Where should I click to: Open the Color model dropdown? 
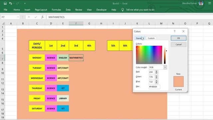[x=165, y=67]
